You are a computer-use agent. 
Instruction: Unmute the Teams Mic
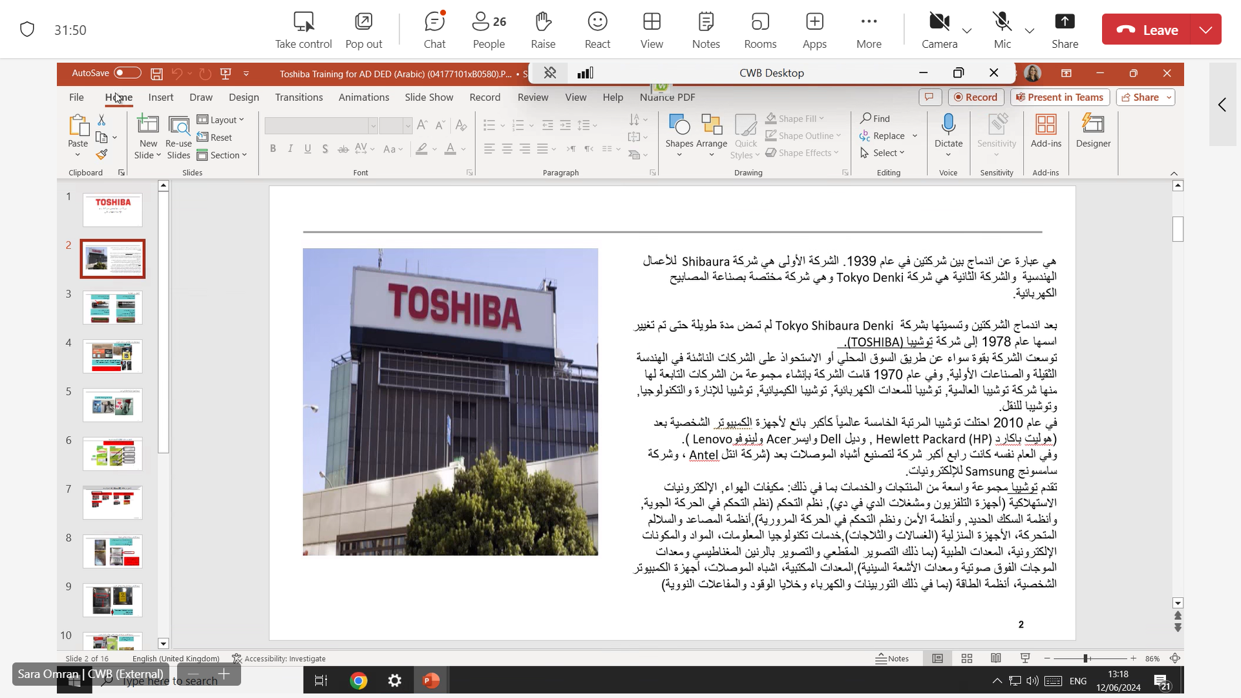point(1002,30)
